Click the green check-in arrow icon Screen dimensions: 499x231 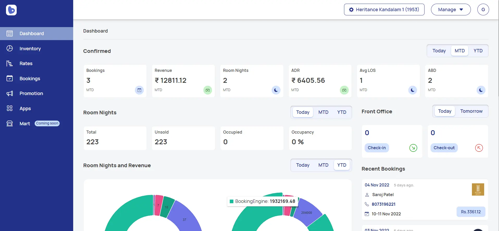[x=413, y=148]
